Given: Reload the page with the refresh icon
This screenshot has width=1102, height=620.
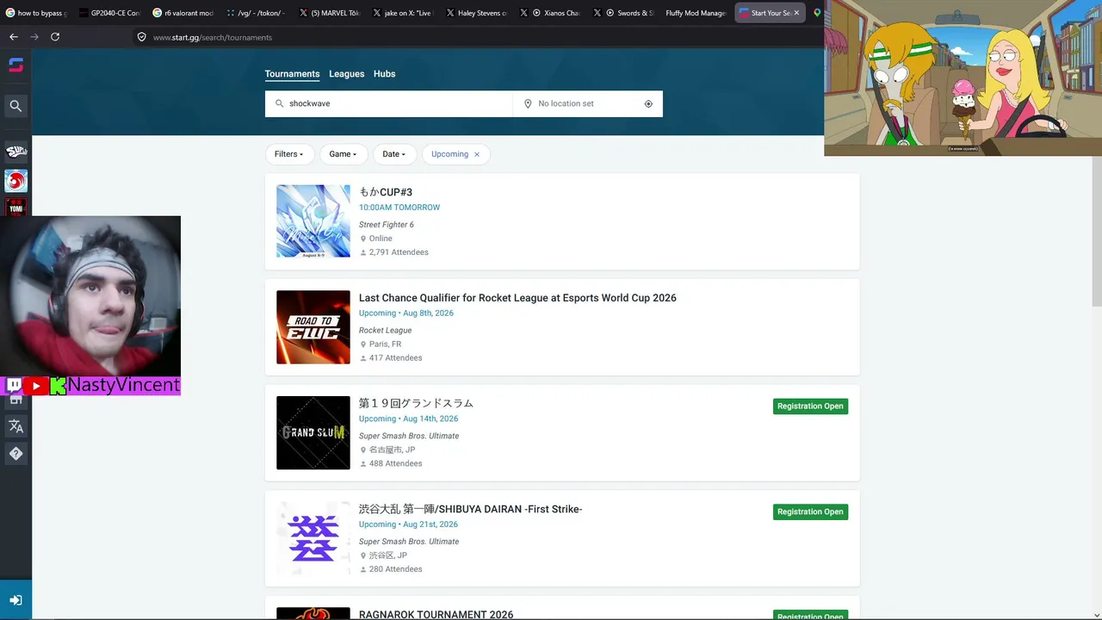Looking at the screenshot, I should [55, 37].
